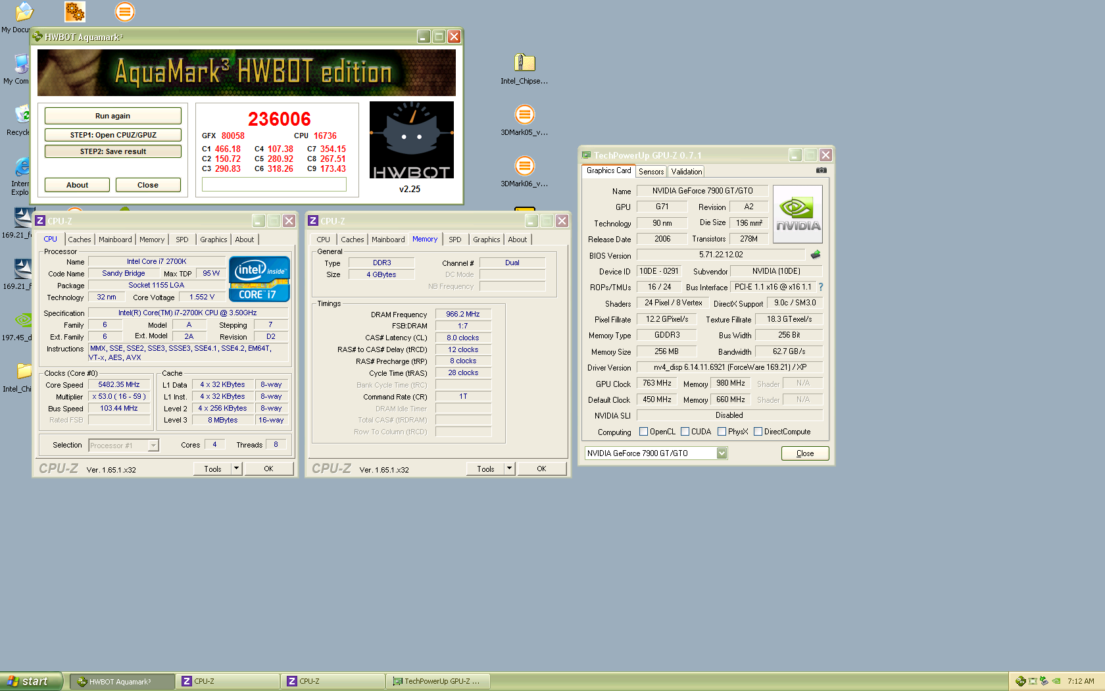
Task: Open the Memory tab in the left CPU-Z window
Action: point(152,240)
